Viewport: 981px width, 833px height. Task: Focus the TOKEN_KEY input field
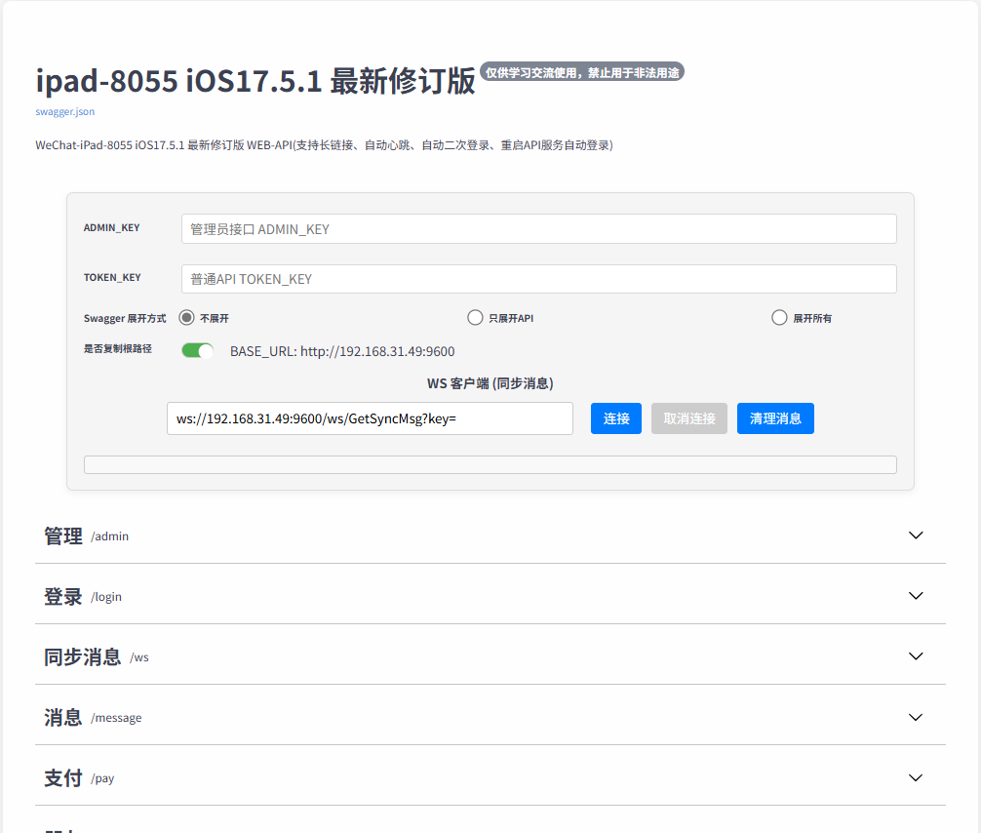(538, 279)
